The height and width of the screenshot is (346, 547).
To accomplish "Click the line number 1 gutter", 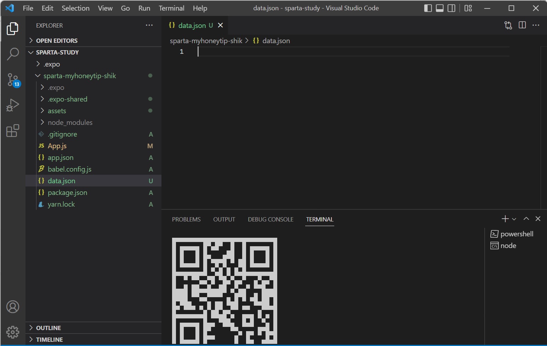I will point(182,52).
